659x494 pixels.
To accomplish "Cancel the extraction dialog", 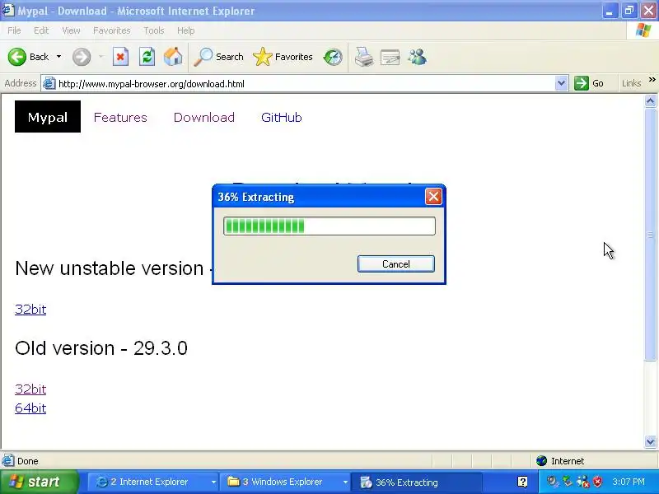I will click(396, 263).
